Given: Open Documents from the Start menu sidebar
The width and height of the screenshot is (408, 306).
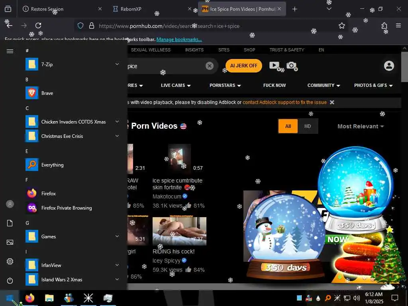Looking at the screenshot, I should [10, 223].
